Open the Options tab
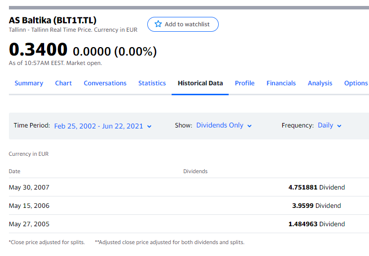 (x=356, y=83)
